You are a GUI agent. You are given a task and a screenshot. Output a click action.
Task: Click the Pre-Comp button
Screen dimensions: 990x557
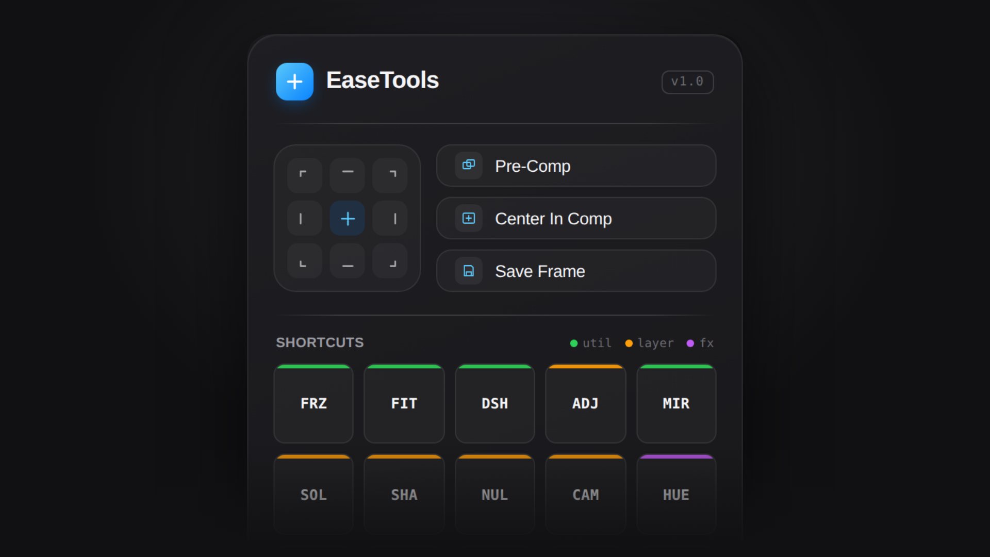[x=576, y=166]
